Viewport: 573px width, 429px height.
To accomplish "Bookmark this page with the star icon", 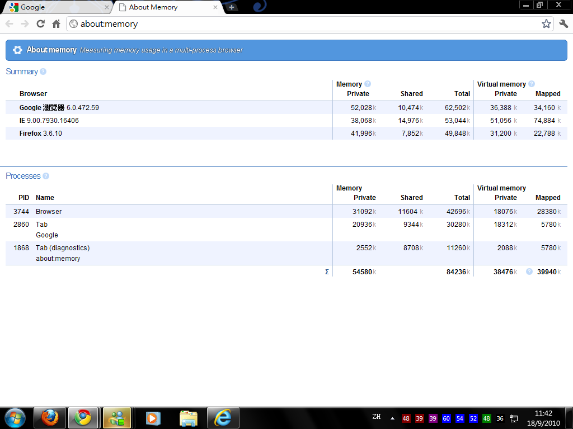I will [x=546, y=23].
